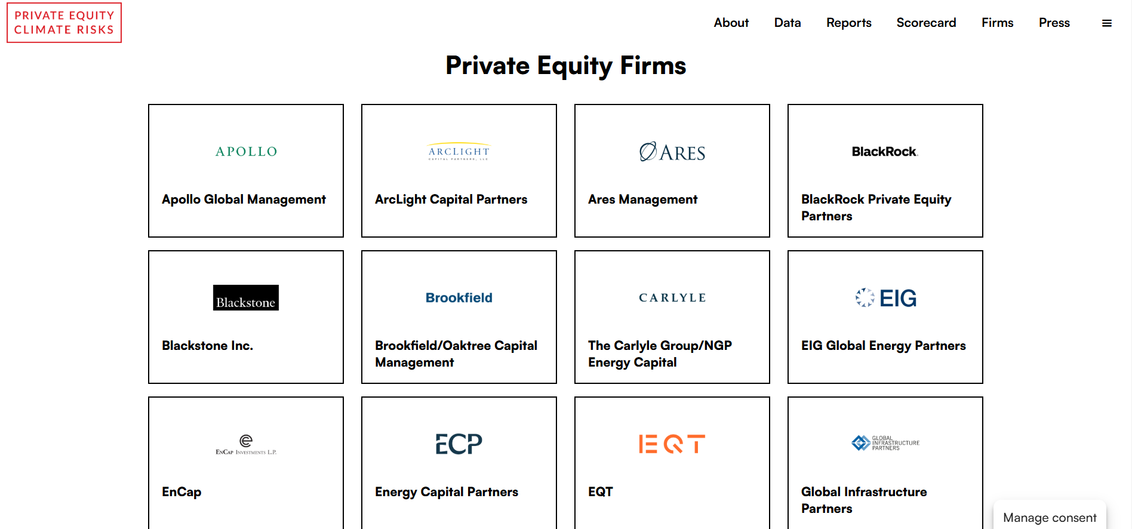Open ArcLight Capital Partners link
Image resolution: width=1132 pixels, height=529 pixels.
[x=451, y=199]
